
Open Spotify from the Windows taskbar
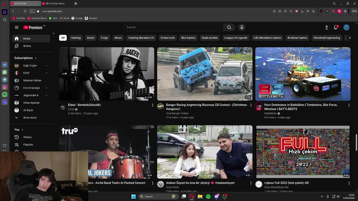coord(208,197)
